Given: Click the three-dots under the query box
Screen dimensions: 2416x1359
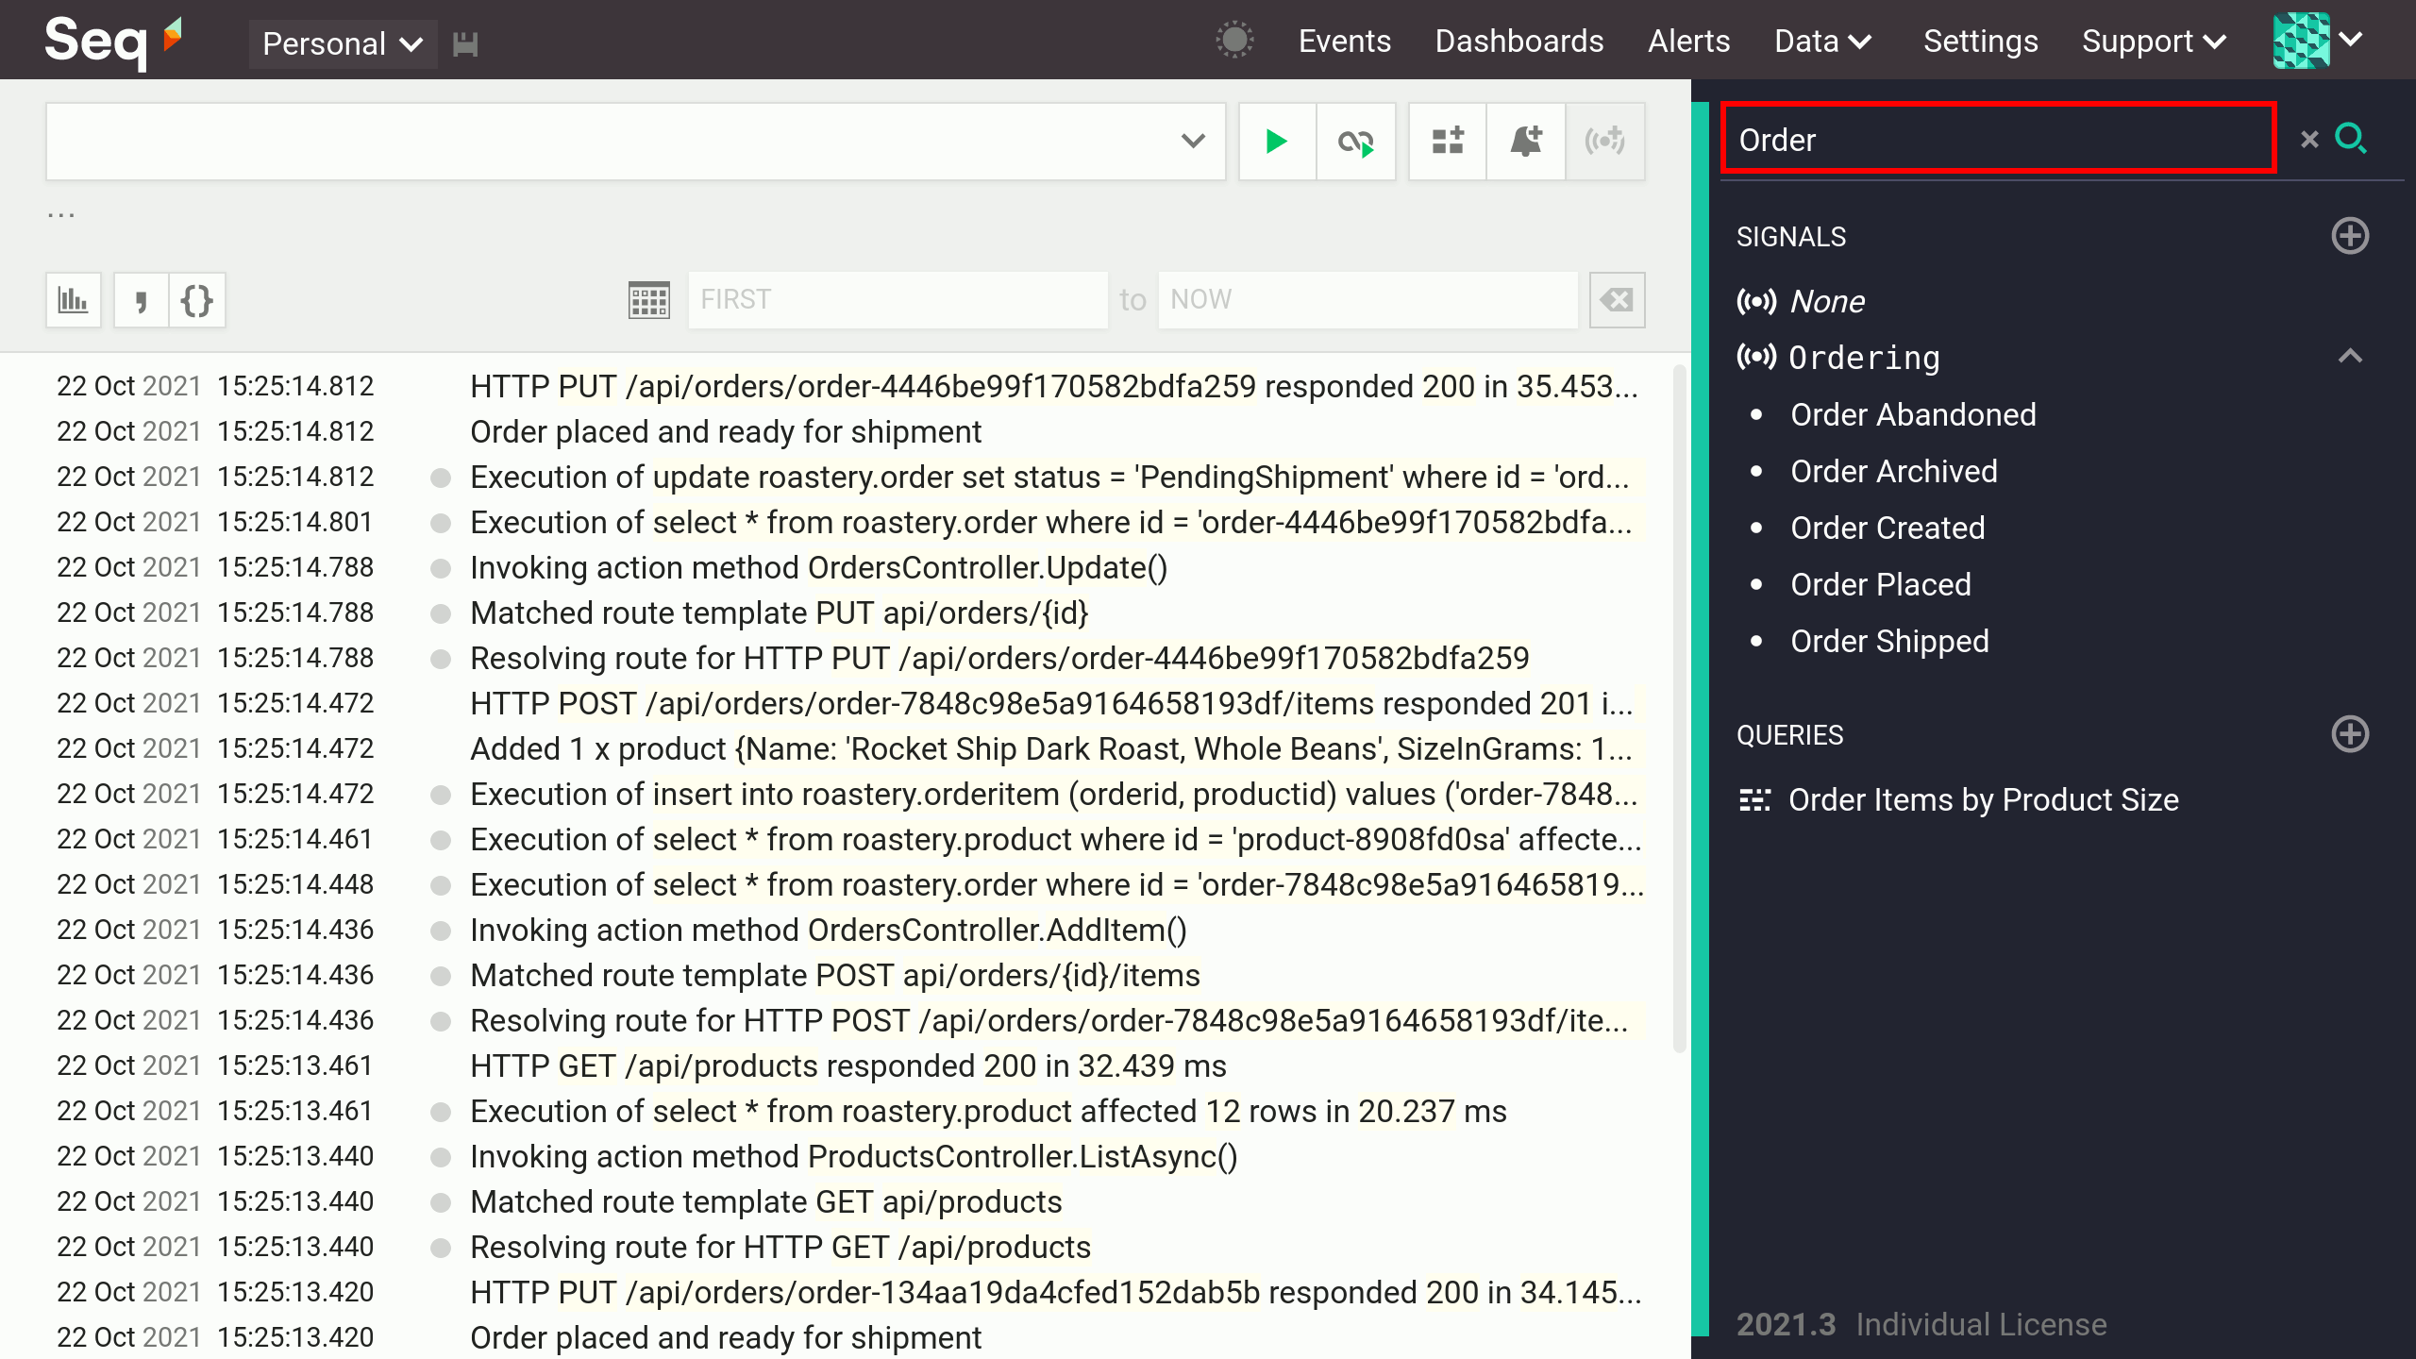Looking at the screenshot, I should pyautogui.click(x=61, y=216).
